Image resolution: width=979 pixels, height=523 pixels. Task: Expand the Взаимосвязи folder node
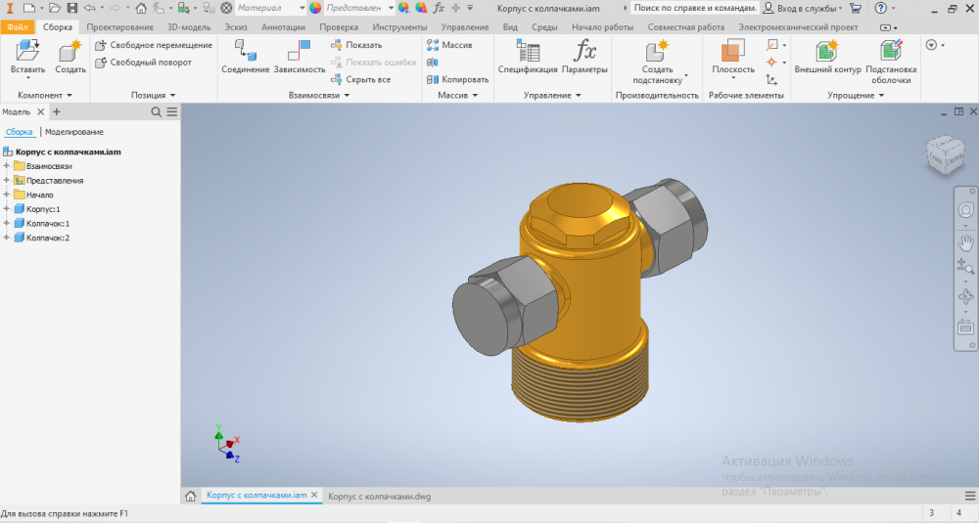[7, 166]
